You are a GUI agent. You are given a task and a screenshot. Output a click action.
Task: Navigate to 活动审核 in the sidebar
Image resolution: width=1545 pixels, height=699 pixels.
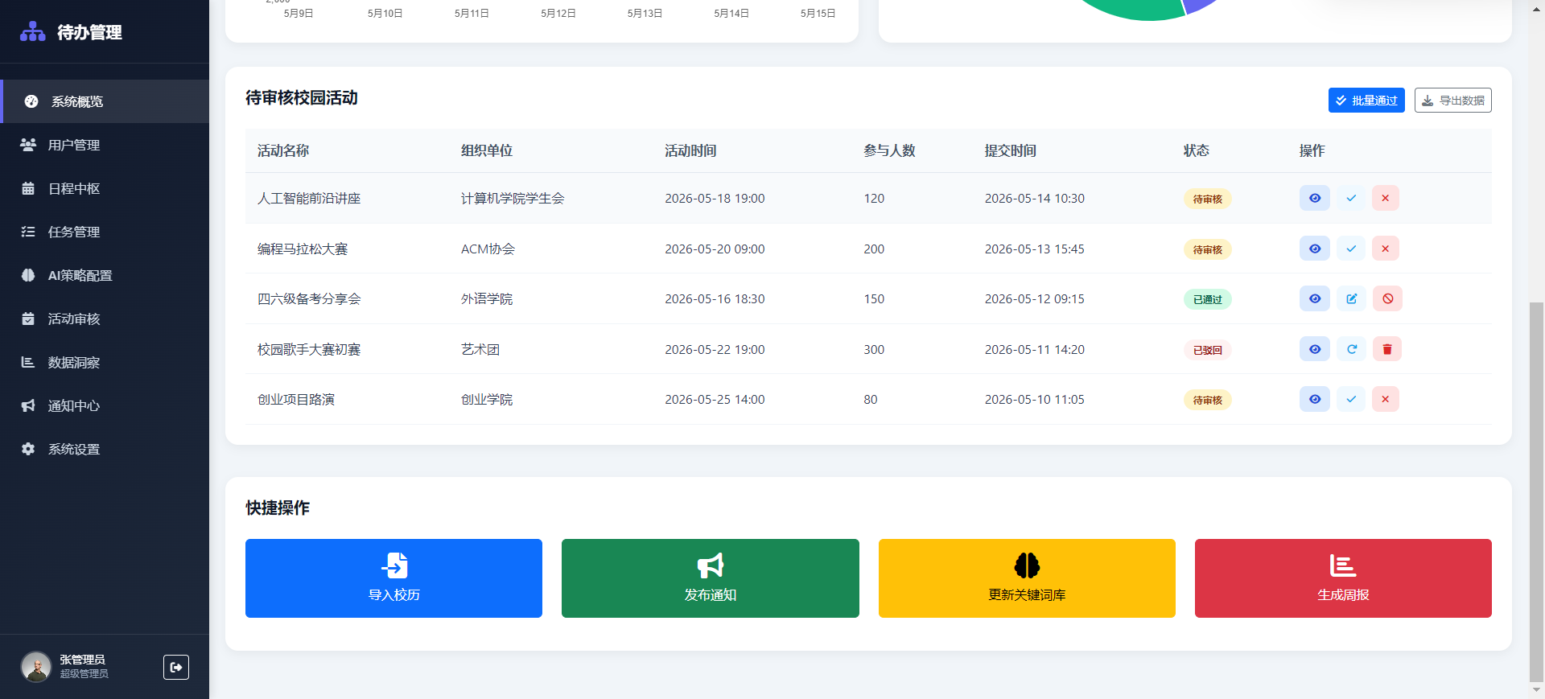point(105,319)
